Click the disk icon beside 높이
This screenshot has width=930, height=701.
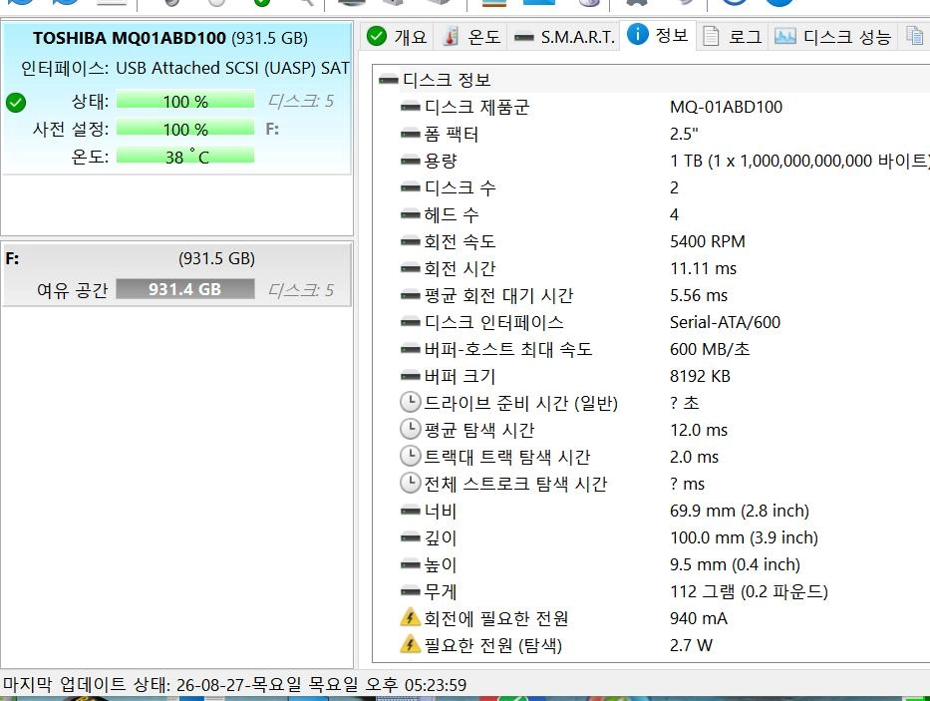[x=410, y=565]
